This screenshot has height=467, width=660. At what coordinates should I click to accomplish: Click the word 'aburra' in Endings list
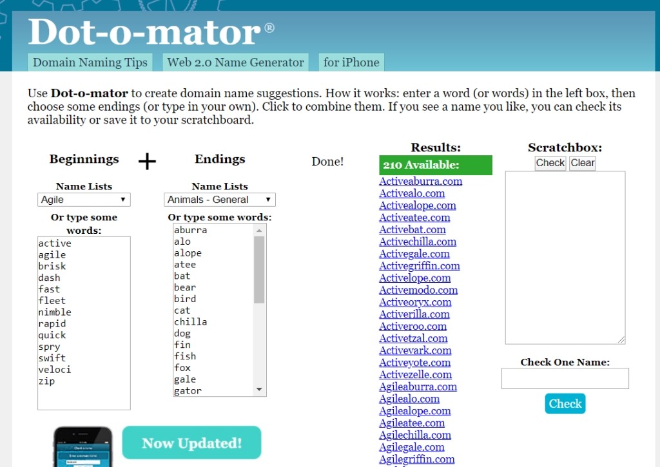tap(190, 230)
